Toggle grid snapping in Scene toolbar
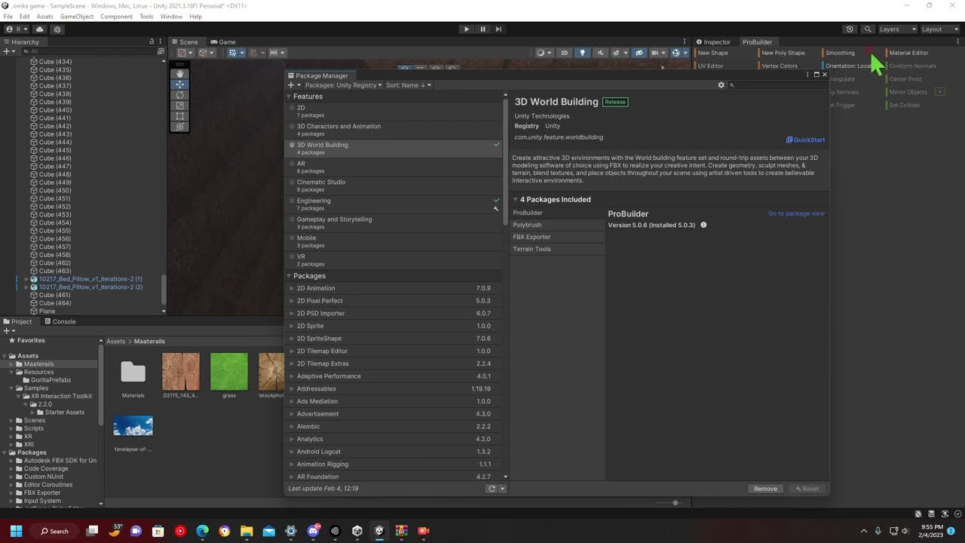965x543 pixels. pyautogui.click(x=253, y=53)
